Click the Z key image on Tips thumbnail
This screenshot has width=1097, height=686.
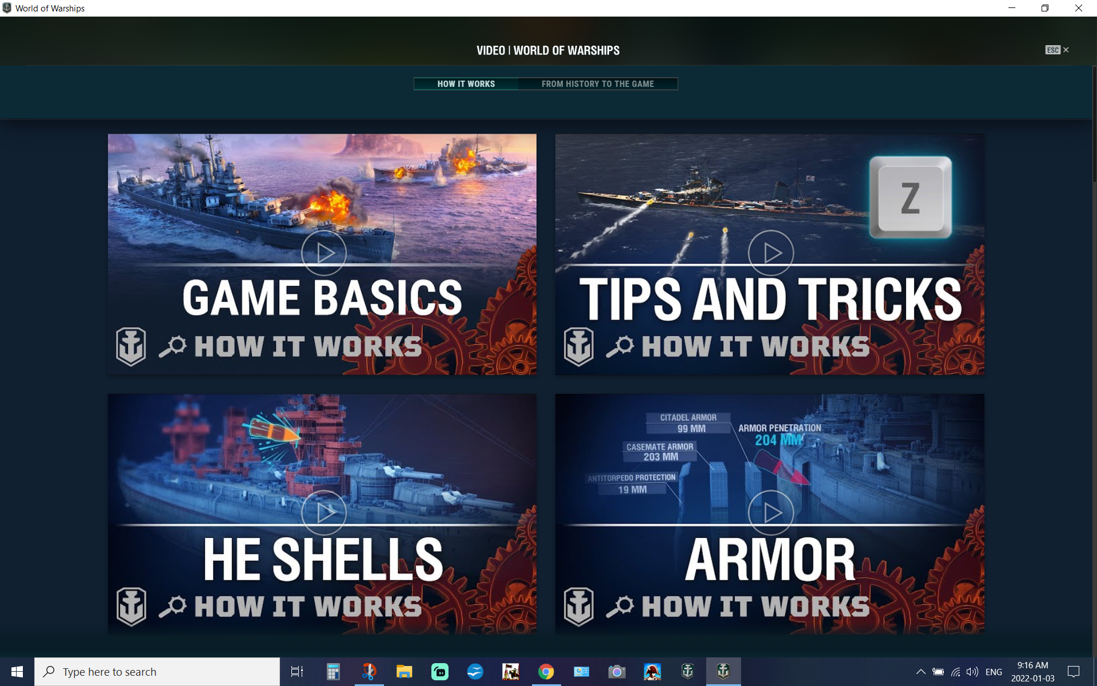pyautogui.click(x=910, y=198)
